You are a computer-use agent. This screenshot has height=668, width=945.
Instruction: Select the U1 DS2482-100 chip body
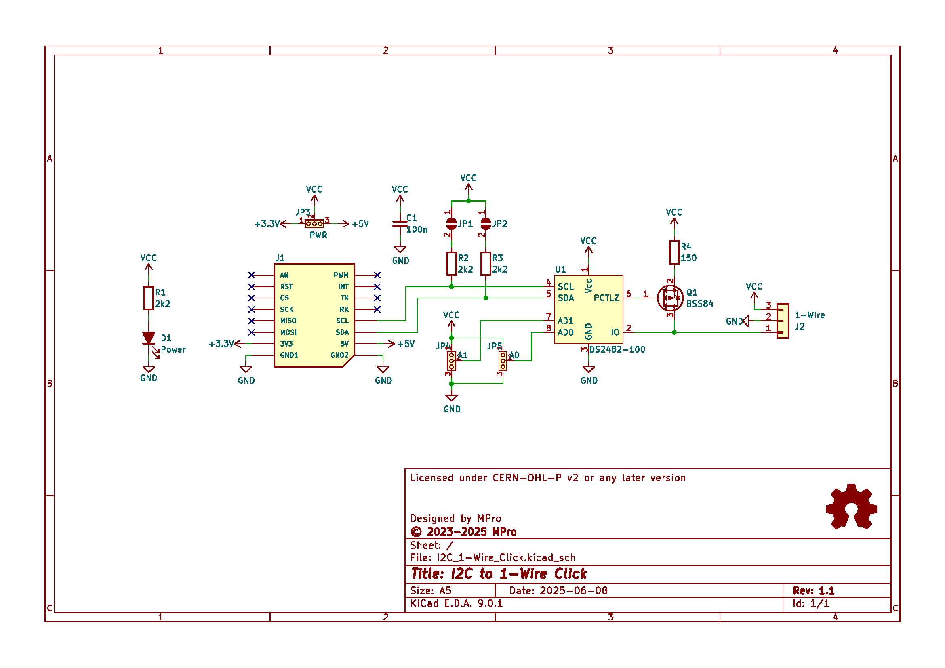tap(589, 309)
